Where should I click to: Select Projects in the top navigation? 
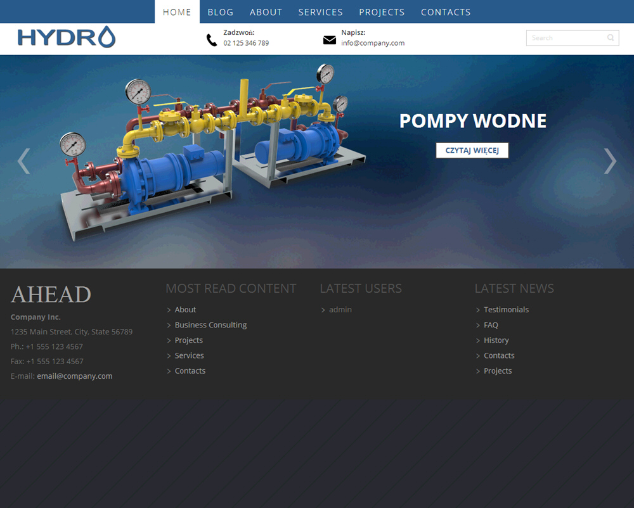pyautogui.click(x=382, y=12)
